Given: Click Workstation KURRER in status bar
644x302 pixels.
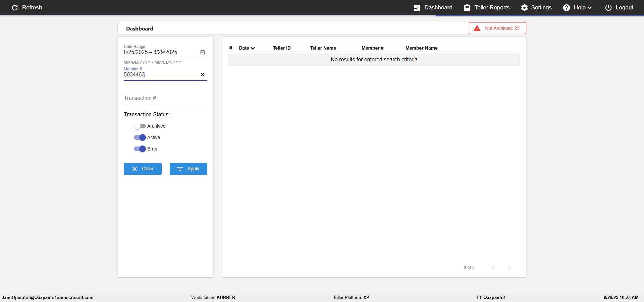Looking at the screenshot, I should (213, 297).
